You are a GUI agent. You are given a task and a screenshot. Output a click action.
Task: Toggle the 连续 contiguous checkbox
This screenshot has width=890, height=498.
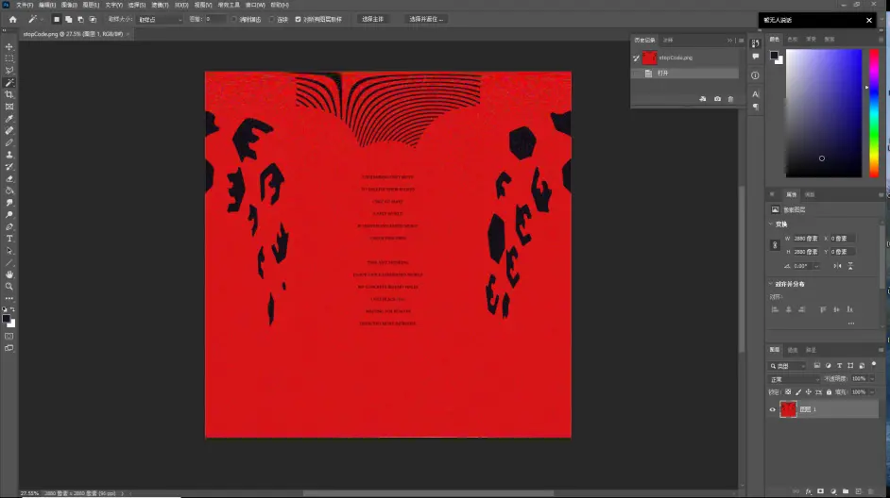pos(272,19)
